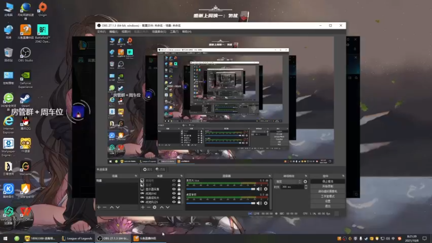The image size is (432, 243).
Task: Open the GeForce Experience desktop shortcut
Action: (x=25, y=79)
